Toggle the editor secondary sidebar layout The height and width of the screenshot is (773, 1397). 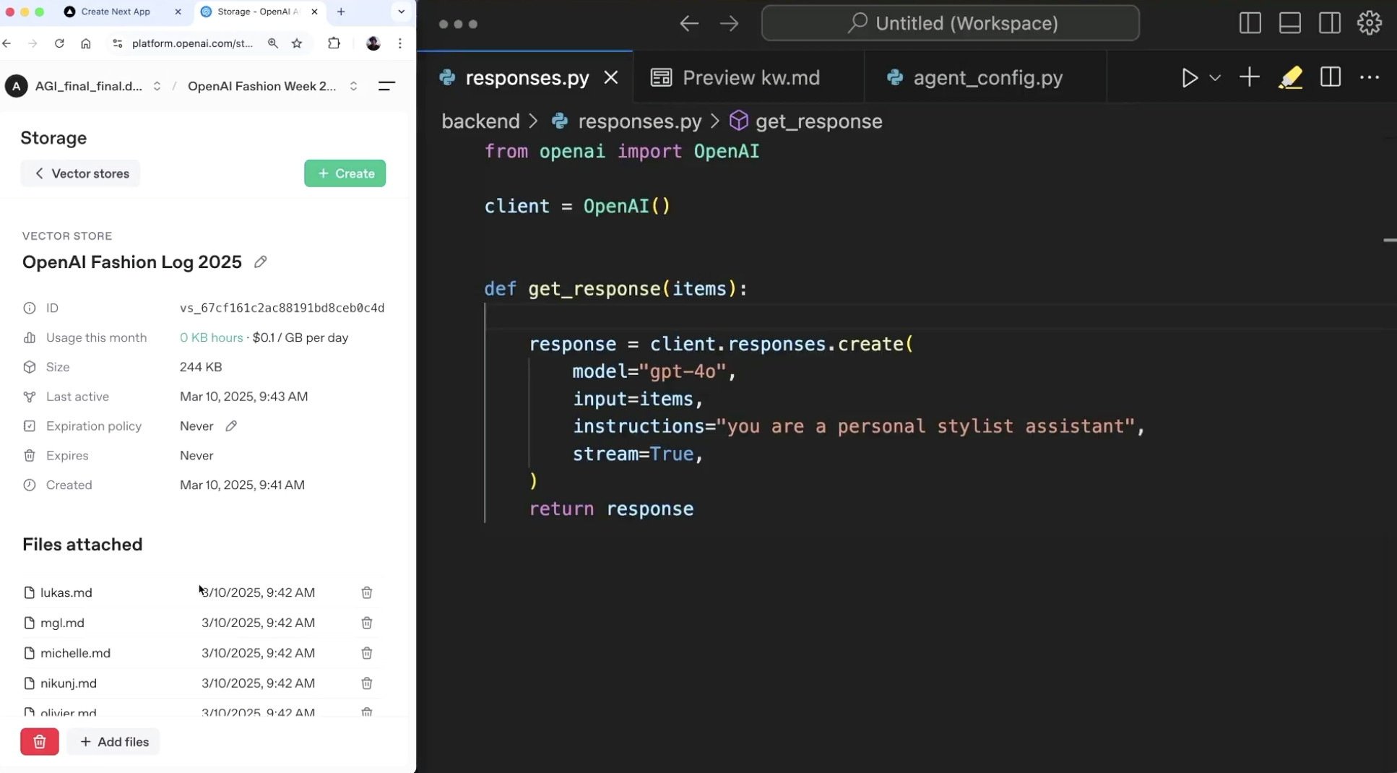(x=1330, y=23)
